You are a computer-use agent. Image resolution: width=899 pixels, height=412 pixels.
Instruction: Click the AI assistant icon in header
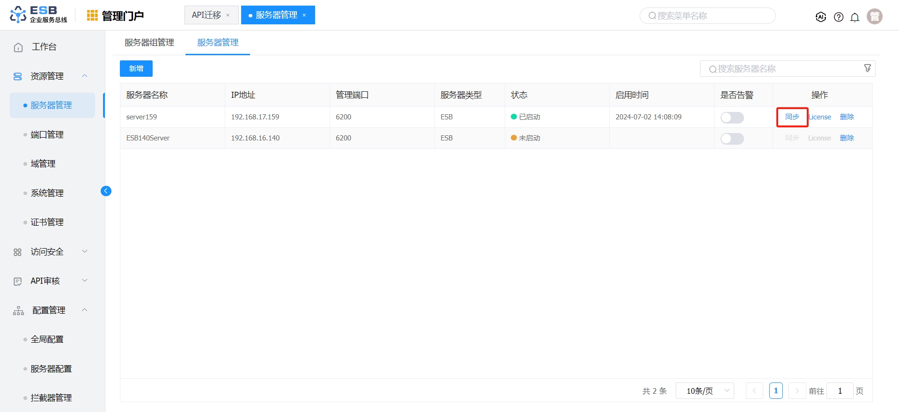820,17
